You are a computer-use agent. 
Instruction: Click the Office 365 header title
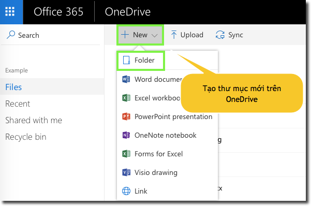point(58,12)
